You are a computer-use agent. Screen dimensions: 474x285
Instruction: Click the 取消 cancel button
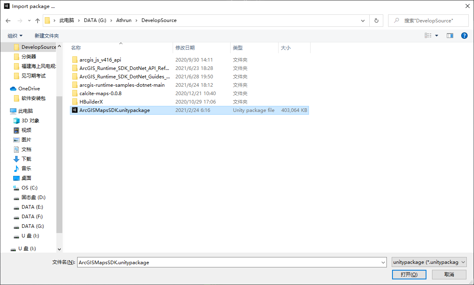click(x=448, y=275)
